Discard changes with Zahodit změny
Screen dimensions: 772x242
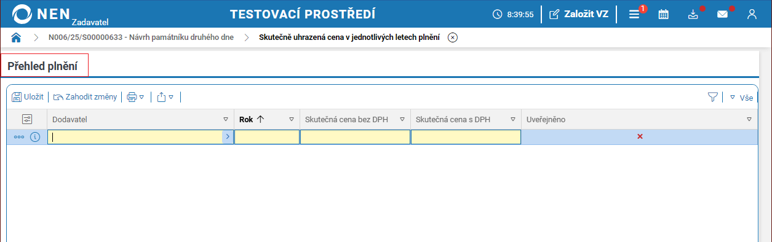click(x=85, y=96)
